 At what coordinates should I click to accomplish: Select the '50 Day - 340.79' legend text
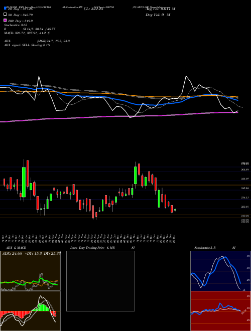pyautogui.click(x=21, y=15)
